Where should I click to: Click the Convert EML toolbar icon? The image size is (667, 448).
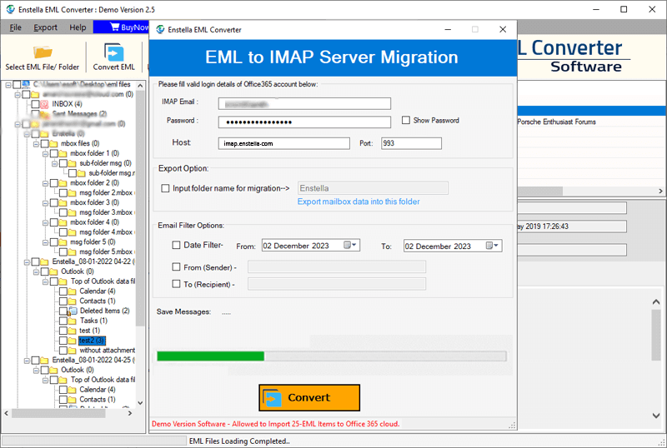point(113,52)
